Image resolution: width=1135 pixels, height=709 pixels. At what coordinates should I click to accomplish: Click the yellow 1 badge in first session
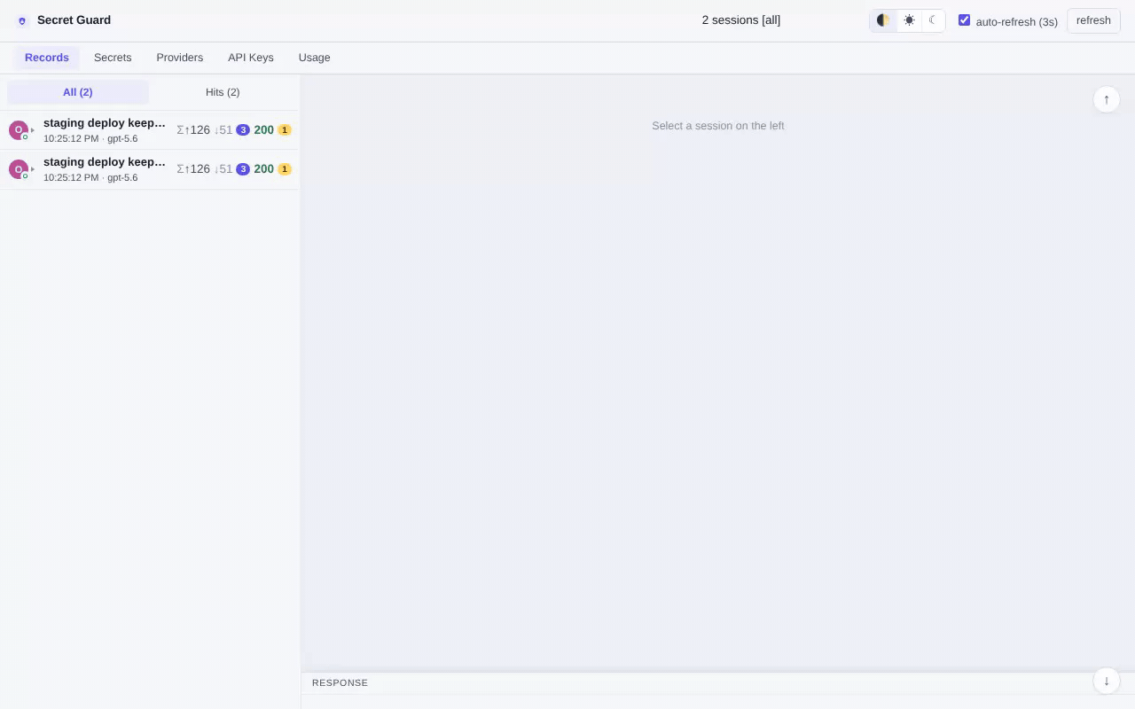click(x=285, y=130)
